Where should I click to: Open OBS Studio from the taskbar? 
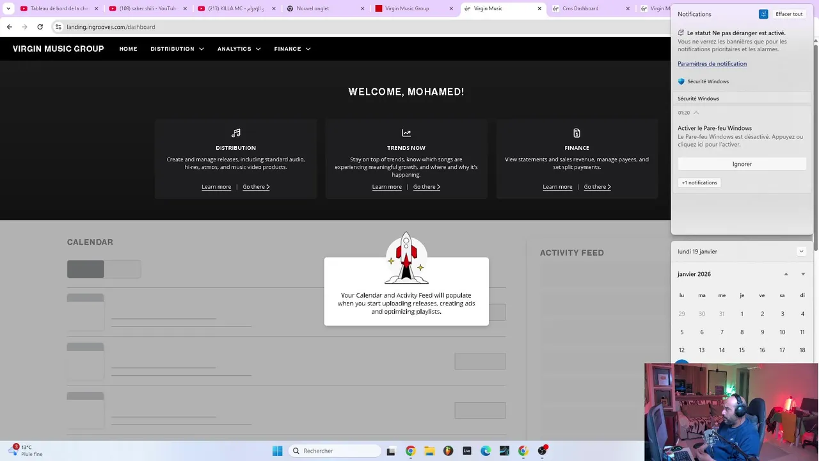542,451
